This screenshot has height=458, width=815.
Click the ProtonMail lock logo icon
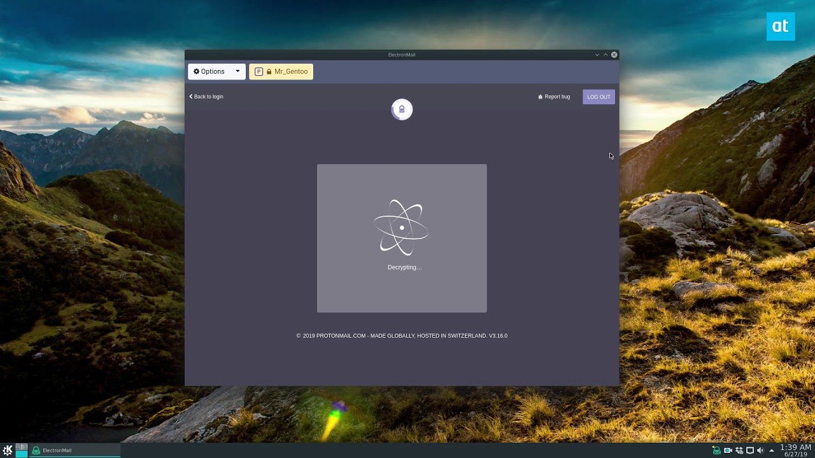[x=402, y=109]
